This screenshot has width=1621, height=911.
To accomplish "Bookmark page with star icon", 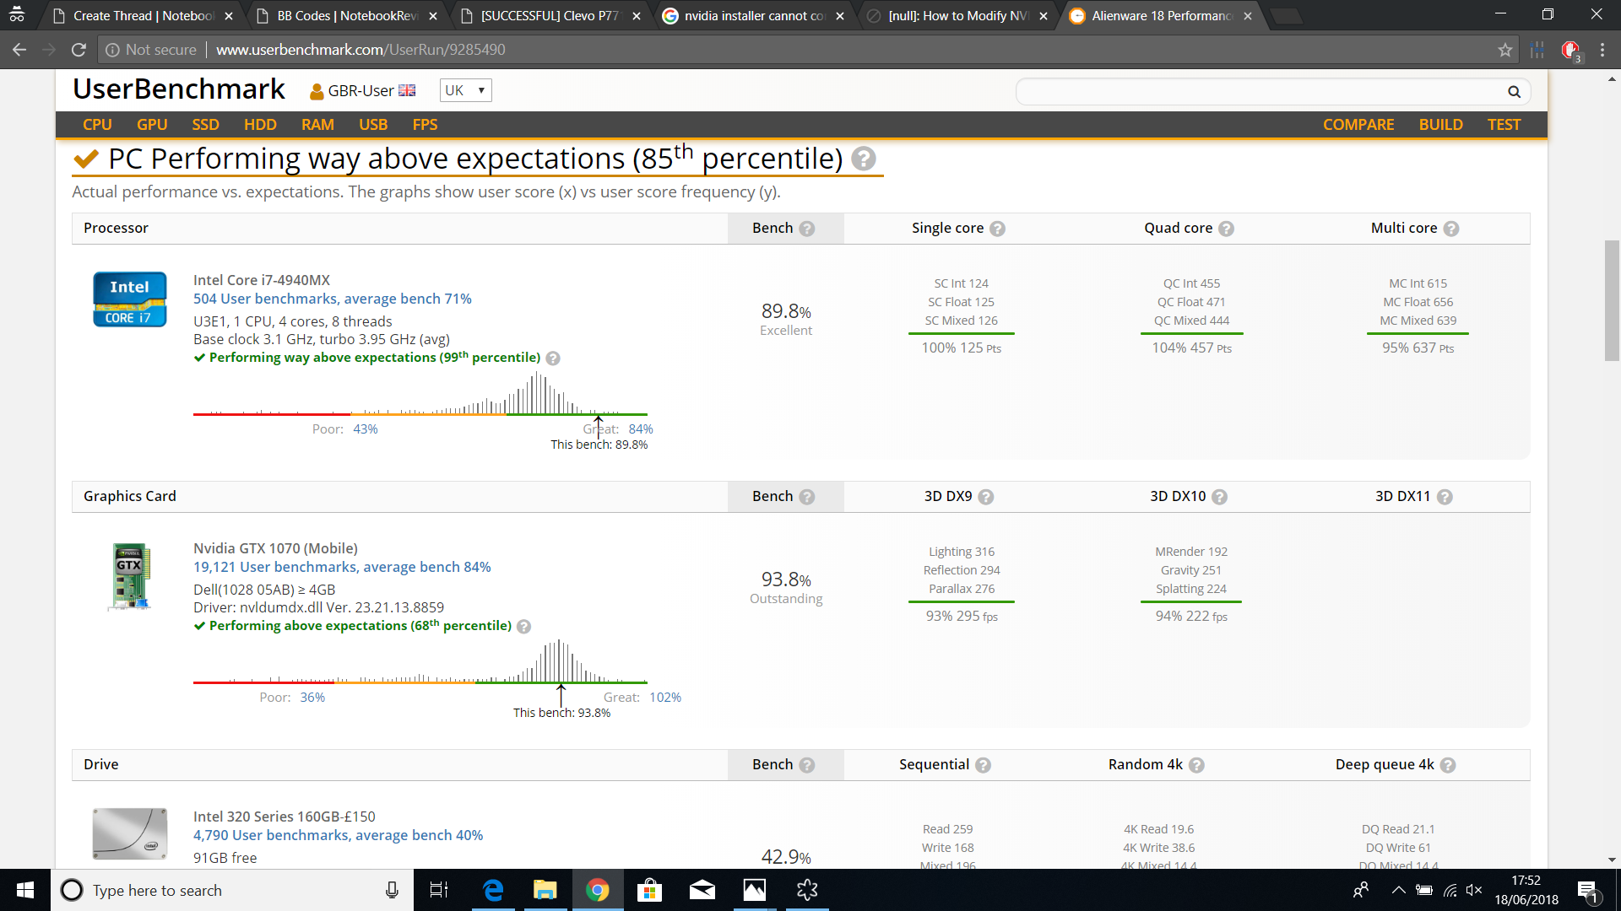I will [1504, 50].
